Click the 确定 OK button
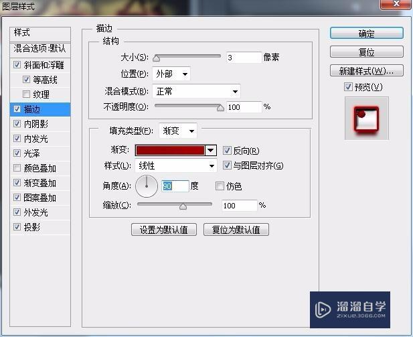Screen dimensions: 413x337 pyautogui.click(x=367, y=33)
